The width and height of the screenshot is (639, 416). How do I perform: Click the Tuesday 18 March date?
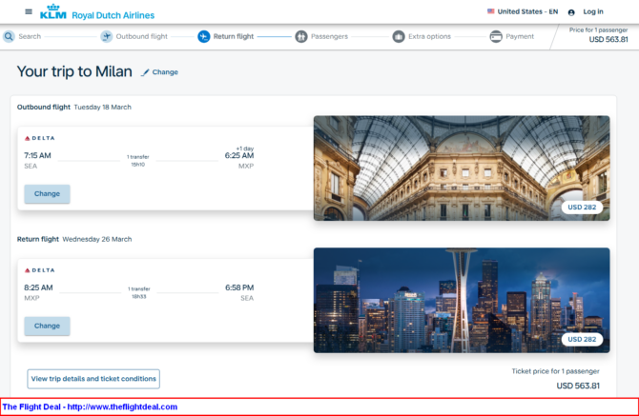pos(103,108)
